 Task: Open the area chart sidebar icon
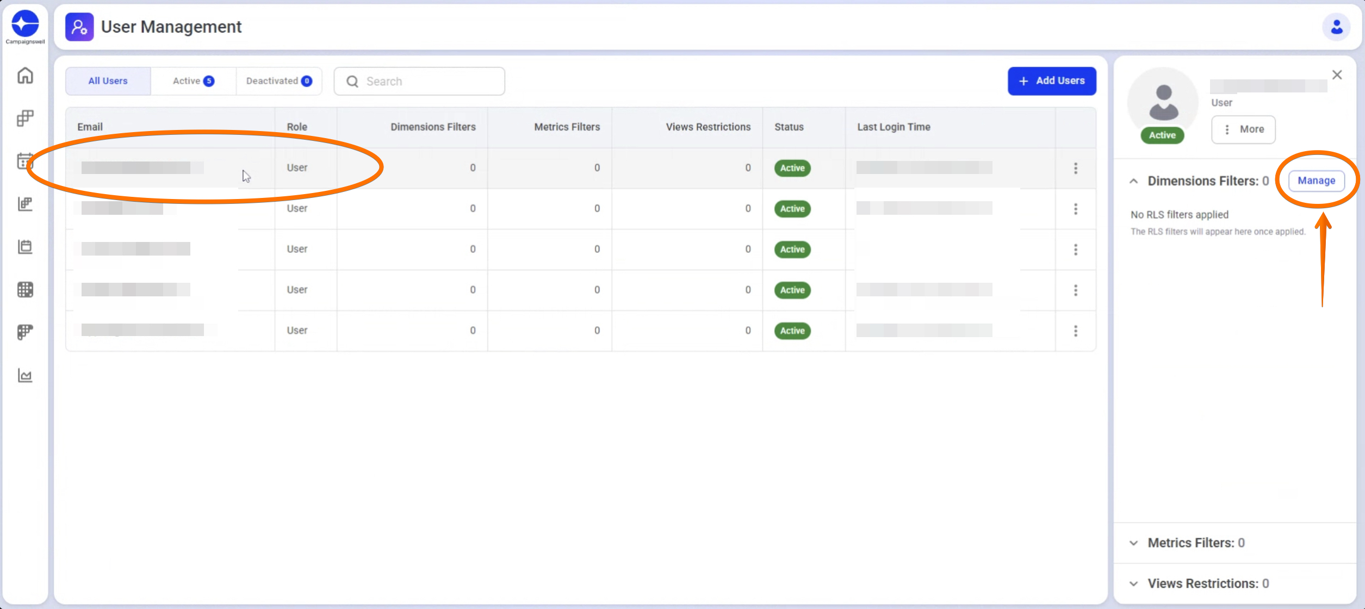coord(25,375)
